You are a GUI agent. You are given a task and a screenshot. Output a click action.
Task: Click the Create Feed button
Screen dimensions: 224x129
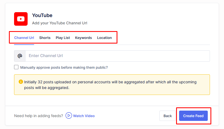click(193, 116)
